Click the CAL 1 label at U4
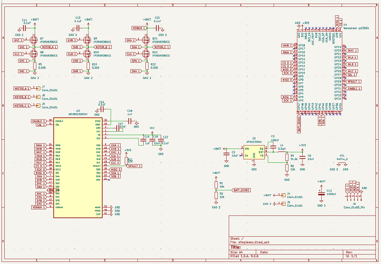 [351, 75]
